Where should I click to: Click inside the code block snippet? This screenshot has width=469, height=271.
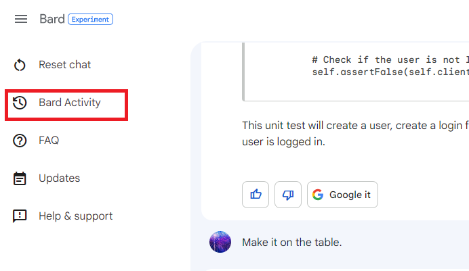click(x=356, y=72)
